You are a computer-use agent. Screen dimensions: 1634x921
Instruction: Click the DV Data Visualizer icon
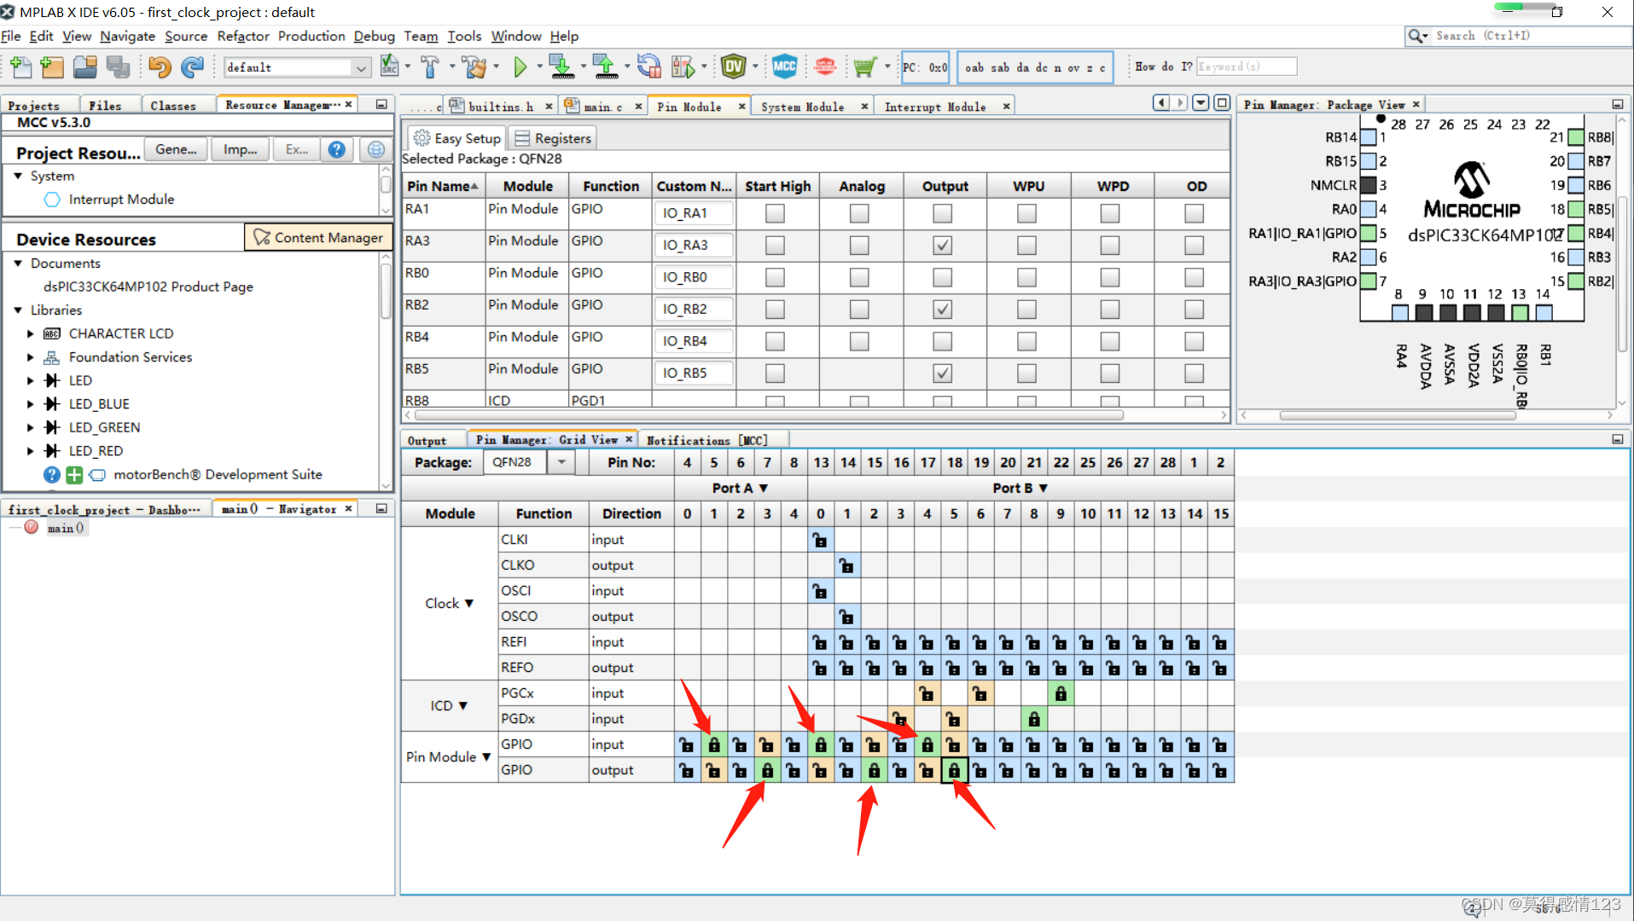click(733, 67)
